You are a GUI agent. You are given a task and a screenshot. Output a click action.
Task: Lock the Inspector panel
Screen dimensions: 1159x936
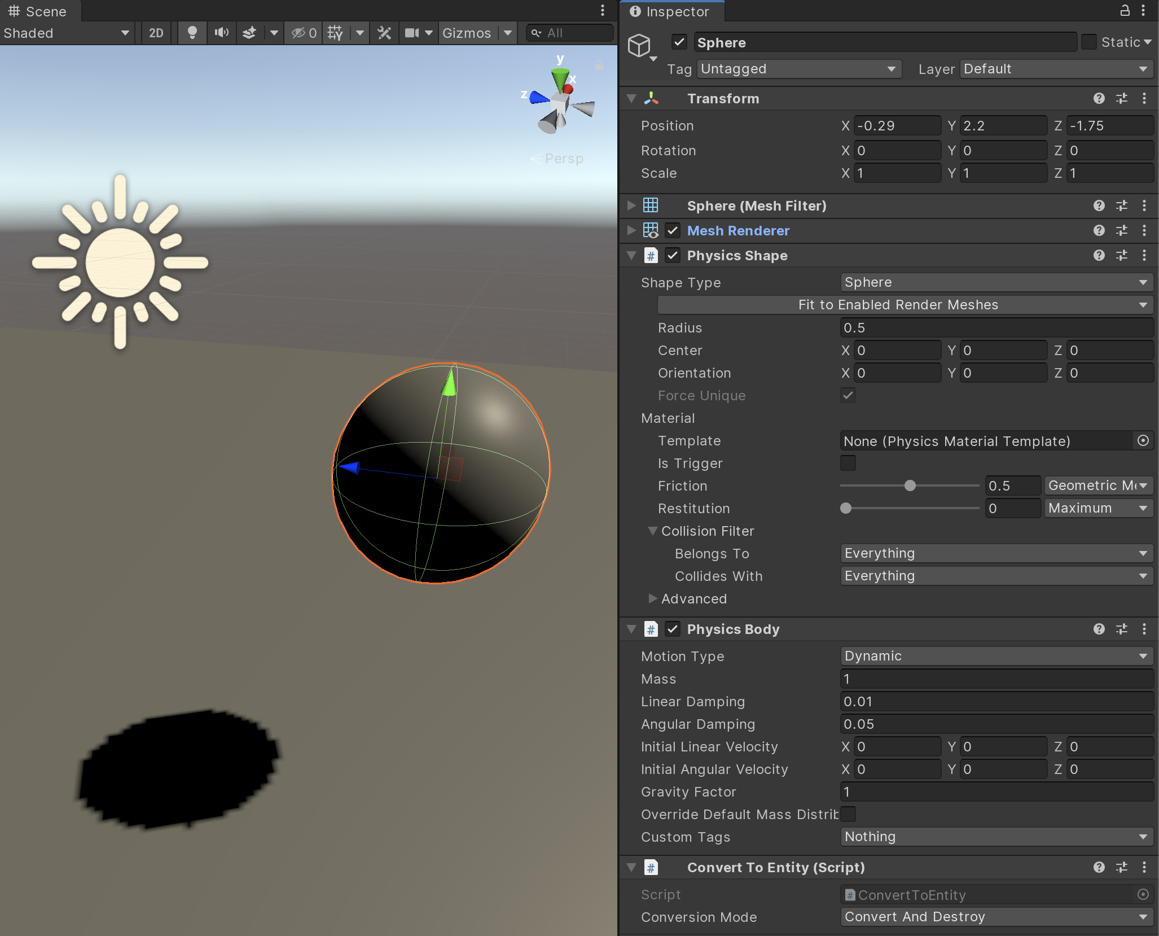click(x=1125, y=11)
